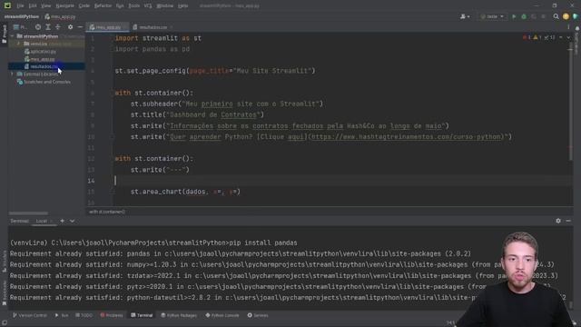Click the Collapse All icon in Project panel
The image size is (581, 327).
click(x=58, y=27)
